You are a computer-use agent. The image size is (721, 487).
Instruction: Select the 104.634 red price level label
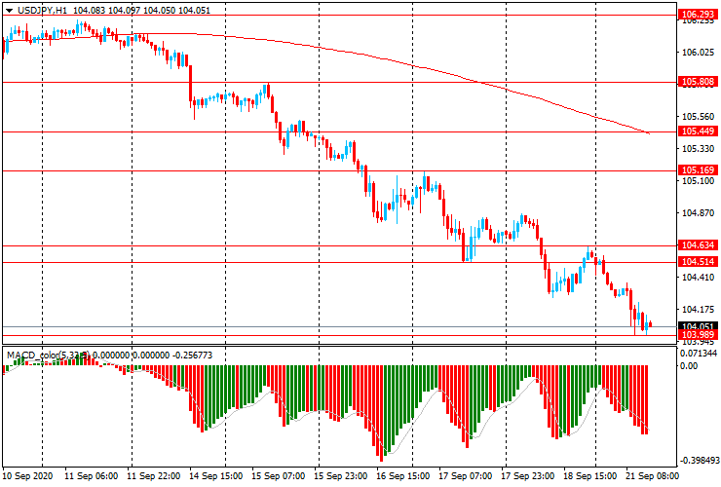pyautogui.click(x=698, y=245)
